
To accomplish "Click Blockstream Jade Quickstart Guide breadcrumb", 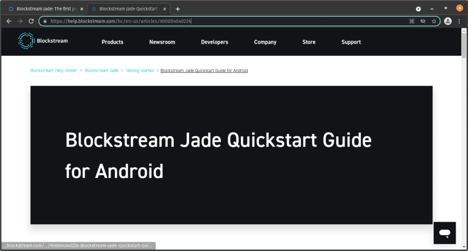I will [204, 71].
